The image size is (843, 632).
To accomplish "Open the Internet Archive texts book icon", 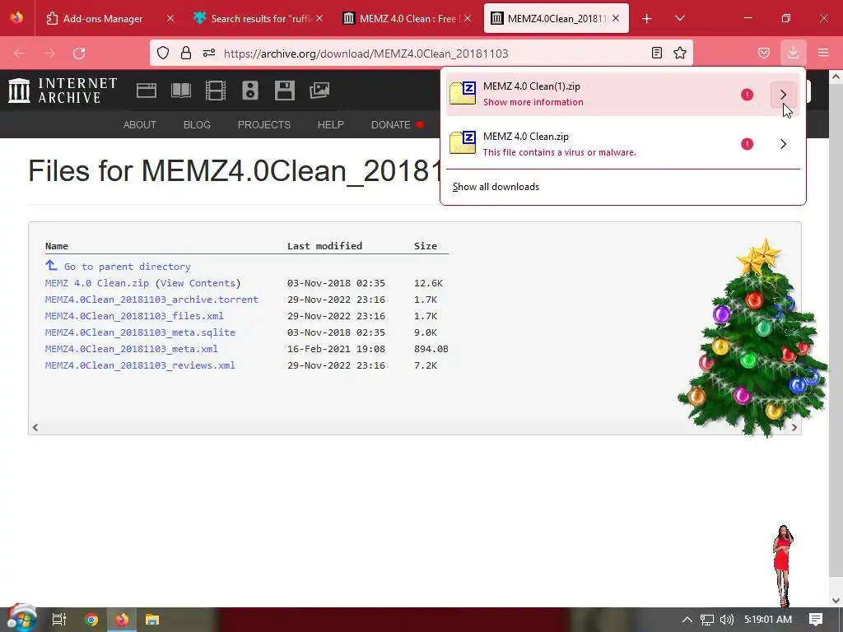I will pyautogui.click(x=181, y=91).
